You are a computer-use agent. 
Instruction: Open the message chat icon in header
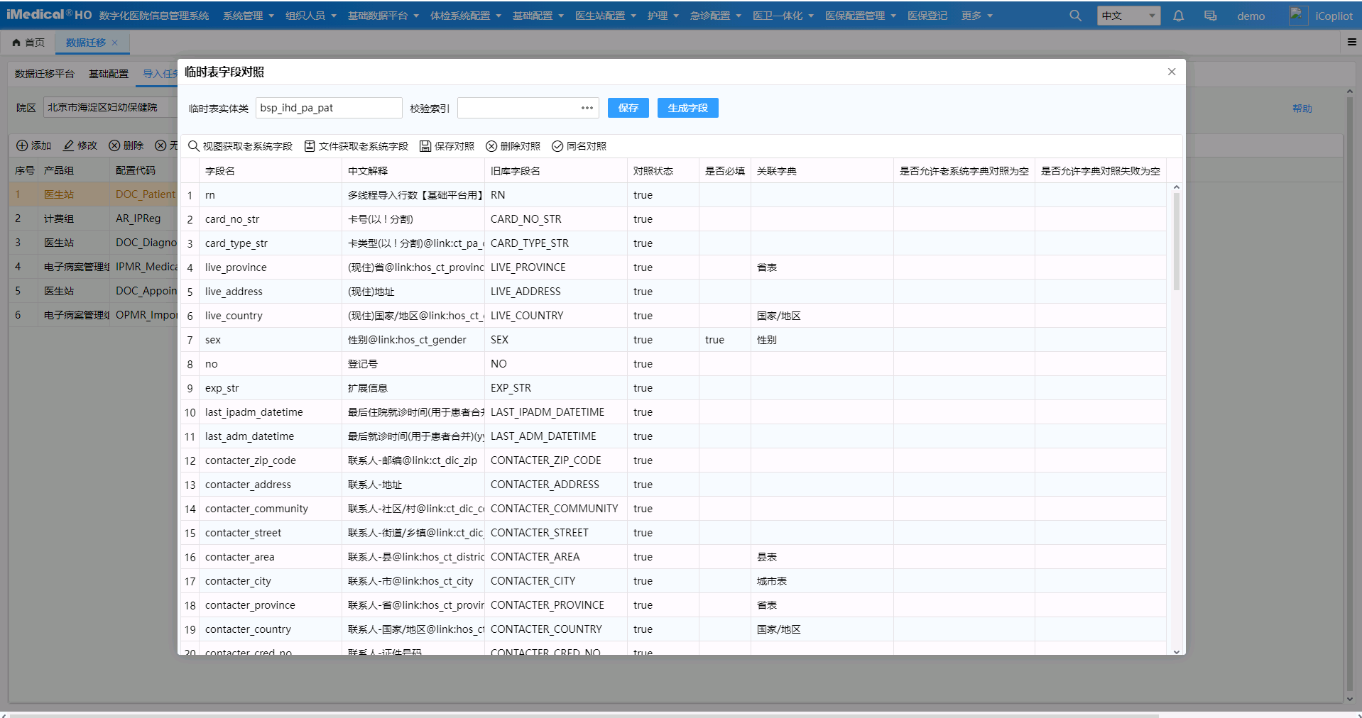1210,16
